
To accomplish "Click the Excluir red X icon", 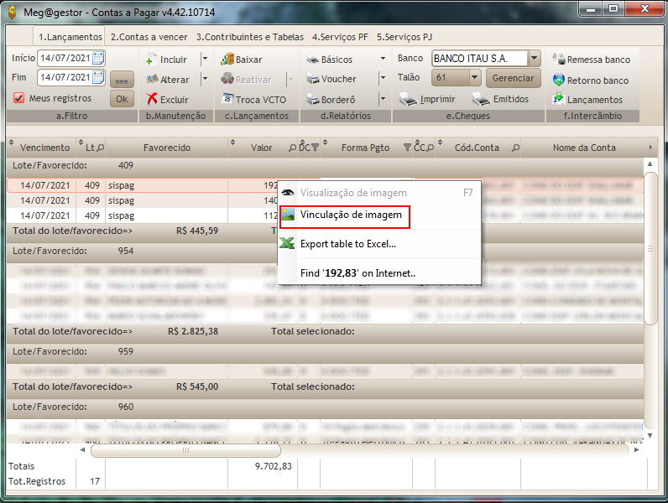I will pyautogui.click(x=152, y=99).
